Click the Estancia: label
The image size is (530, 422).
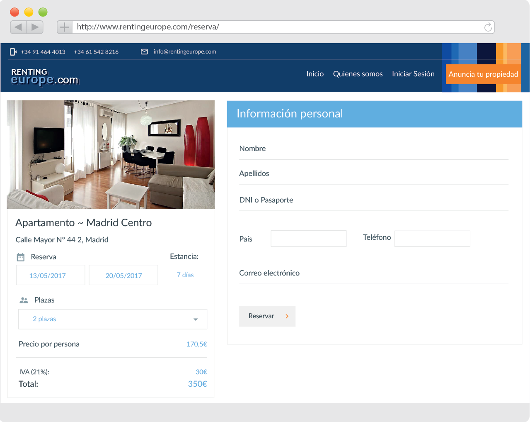click(184, 256)
